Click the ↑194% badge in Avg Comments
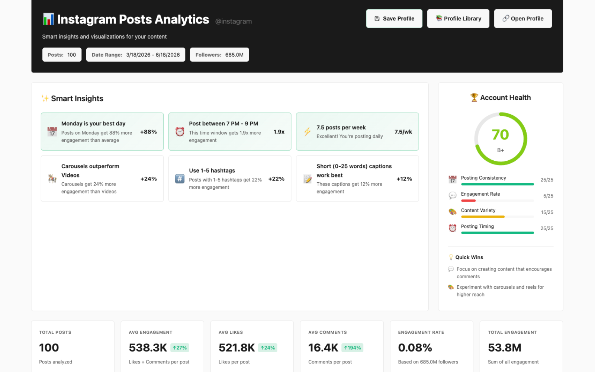This screenshot has height=372, width=595. pos(353,348)
